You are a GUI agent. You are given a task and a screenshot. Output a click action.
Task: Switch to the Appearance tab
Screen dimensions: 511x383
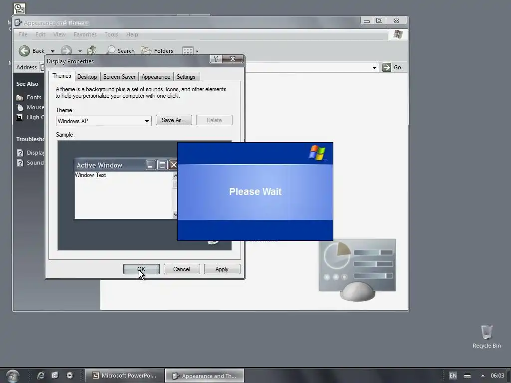[156, 77]
